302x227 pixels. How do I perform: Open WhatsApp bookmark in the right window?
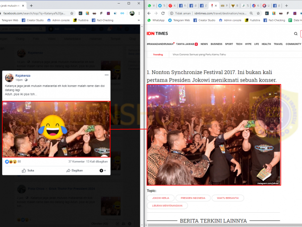pyautogui.click(x=156, y=20)
